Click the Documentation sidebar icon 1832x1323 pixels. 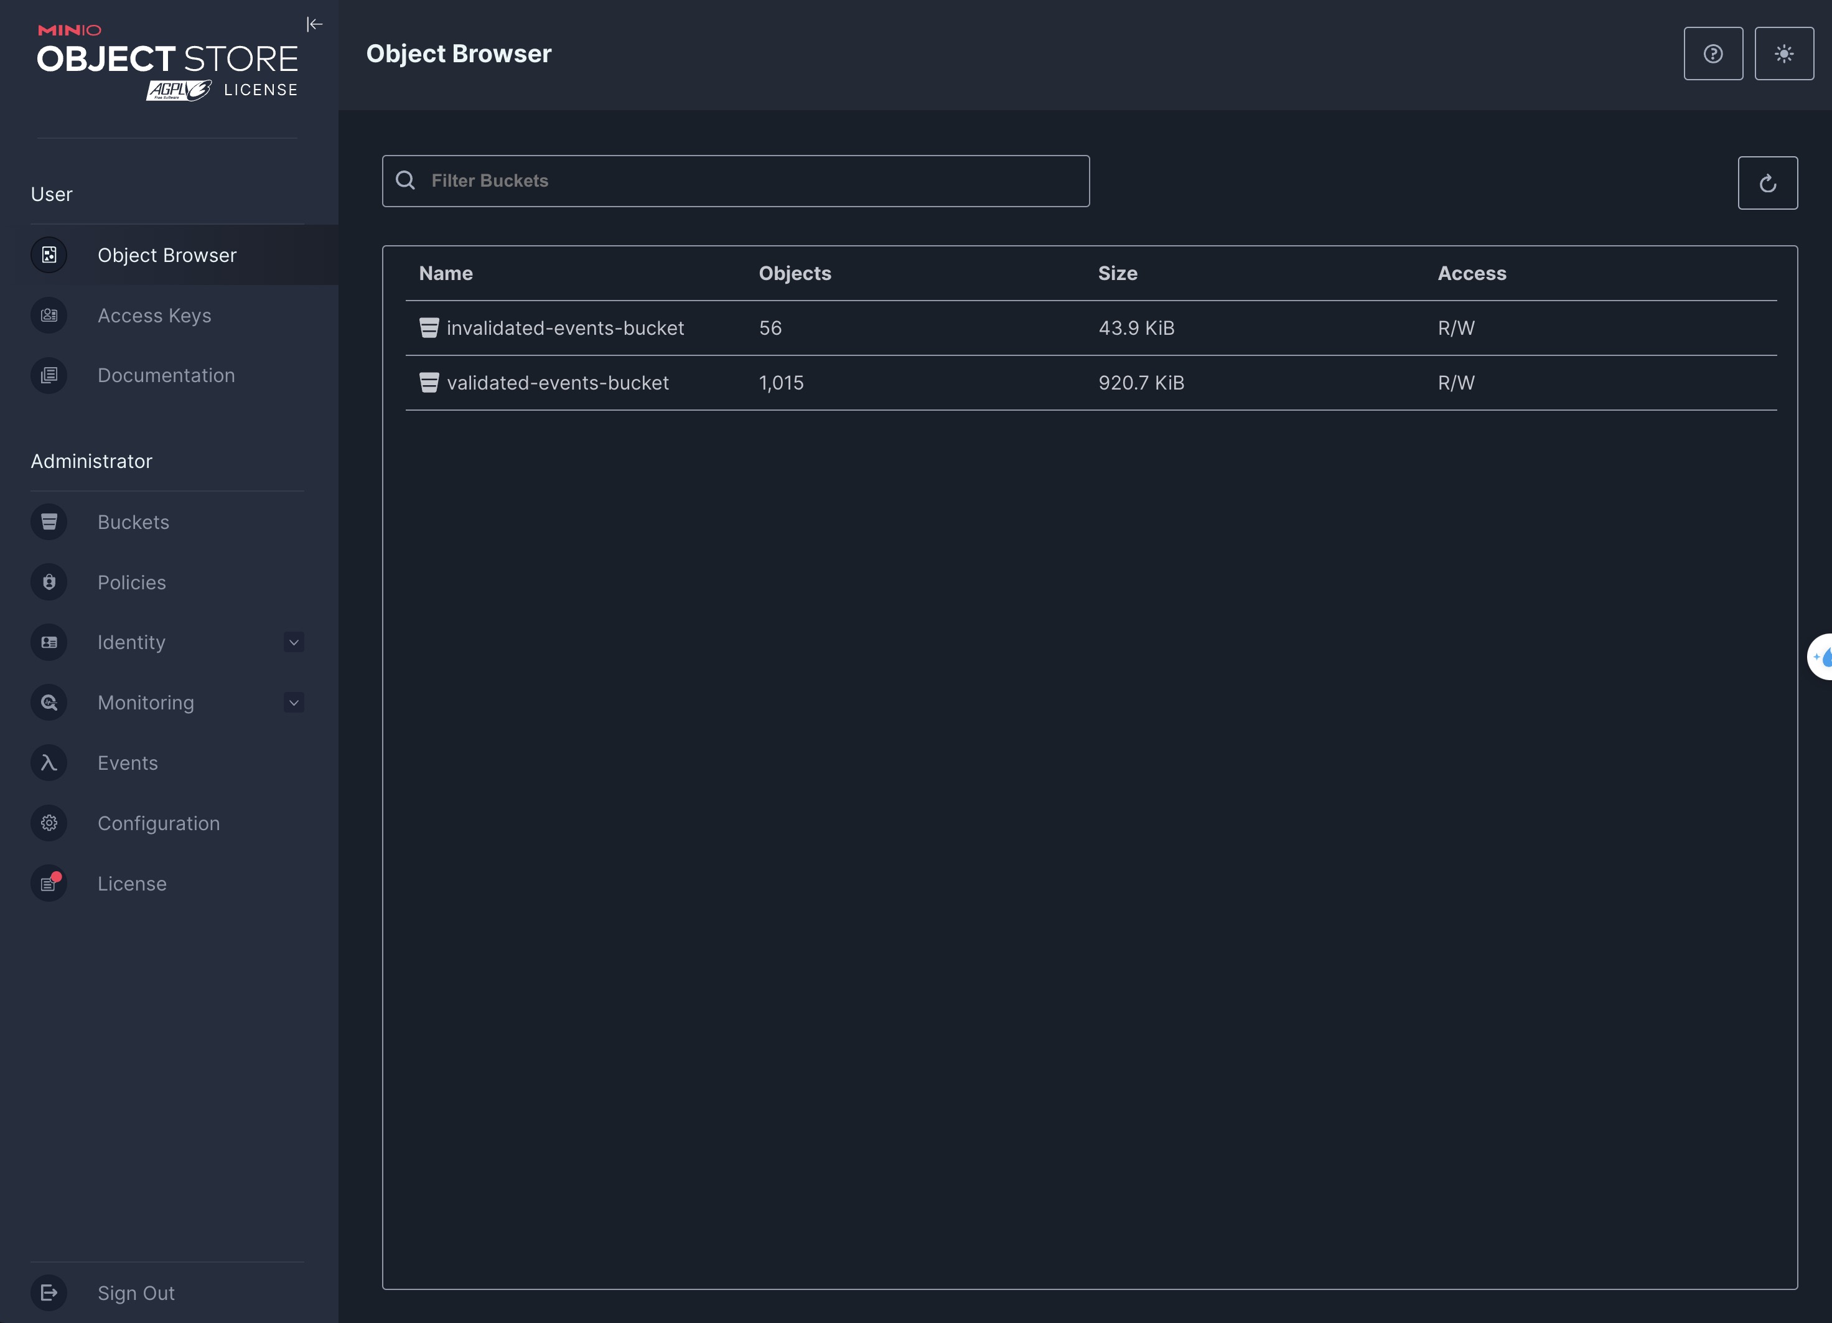click(x=49, y=376)
